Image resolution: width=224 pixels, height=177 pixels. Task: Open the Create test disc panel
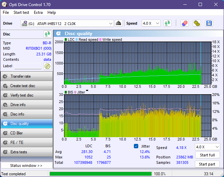[27, 86]
